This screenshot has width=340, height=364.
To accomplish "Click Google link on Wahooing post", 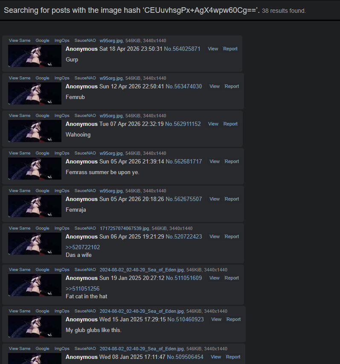I will coord(42,116).
